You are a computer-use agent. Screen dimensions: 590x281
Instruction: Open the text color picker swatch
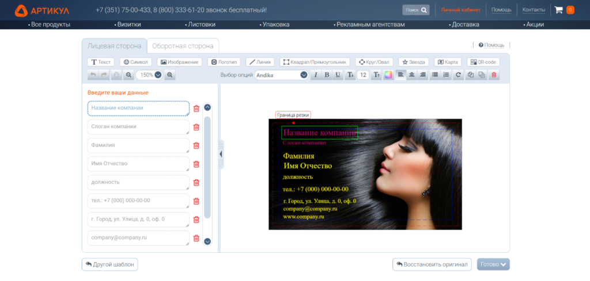pyautogui.click(x=388, y=75)
